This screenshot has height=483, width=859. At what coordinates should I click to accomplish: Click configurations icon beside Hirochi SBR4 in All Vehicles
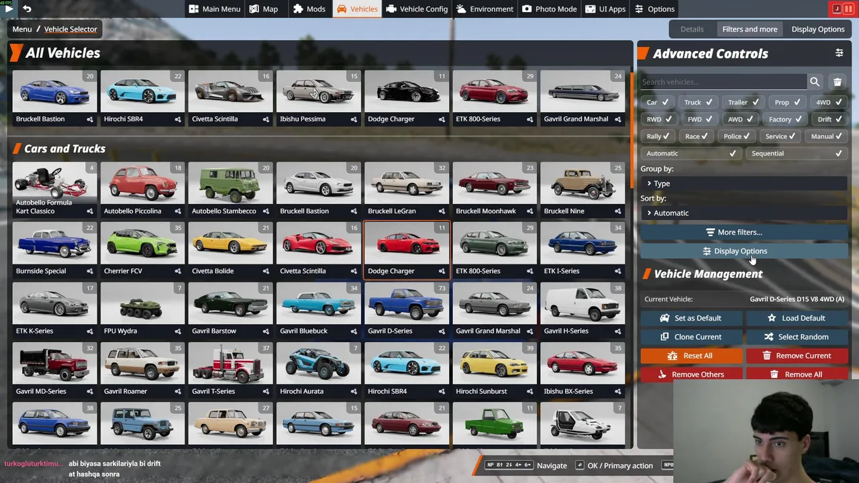point(178,119)
